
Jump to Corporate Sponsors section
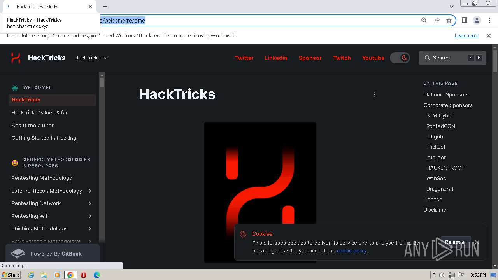coord(448,105)
